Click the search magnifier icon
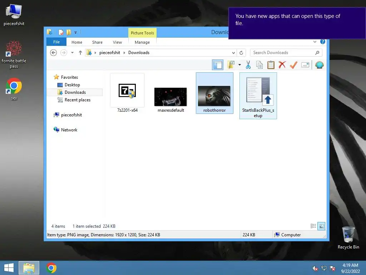The height and width of the screenshot is (275, 366). point(317,53)
